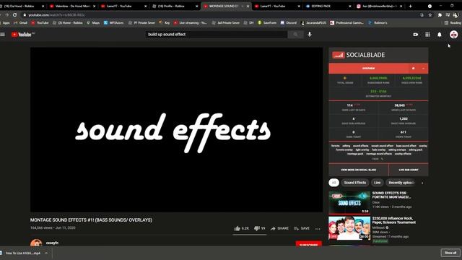Open the Chrome extensions puzzle icon
Viewport: 462px width, 260px height.
[440, 14]
